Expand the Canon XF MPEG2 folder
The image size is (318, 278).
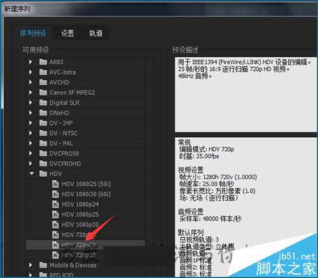point(31,92)
